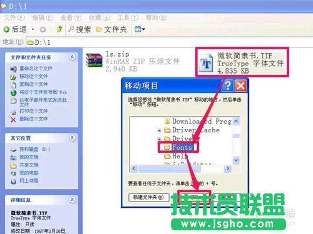
Task: Click the copy file task icon
Action: [x=13, y=85]
